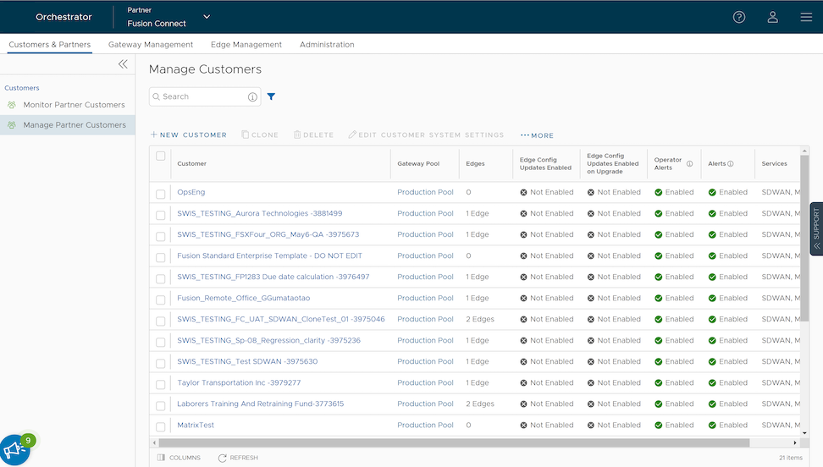Click the filter funnel icon
The width and height of the screenshot is (823, 467).
pos(271,96)
